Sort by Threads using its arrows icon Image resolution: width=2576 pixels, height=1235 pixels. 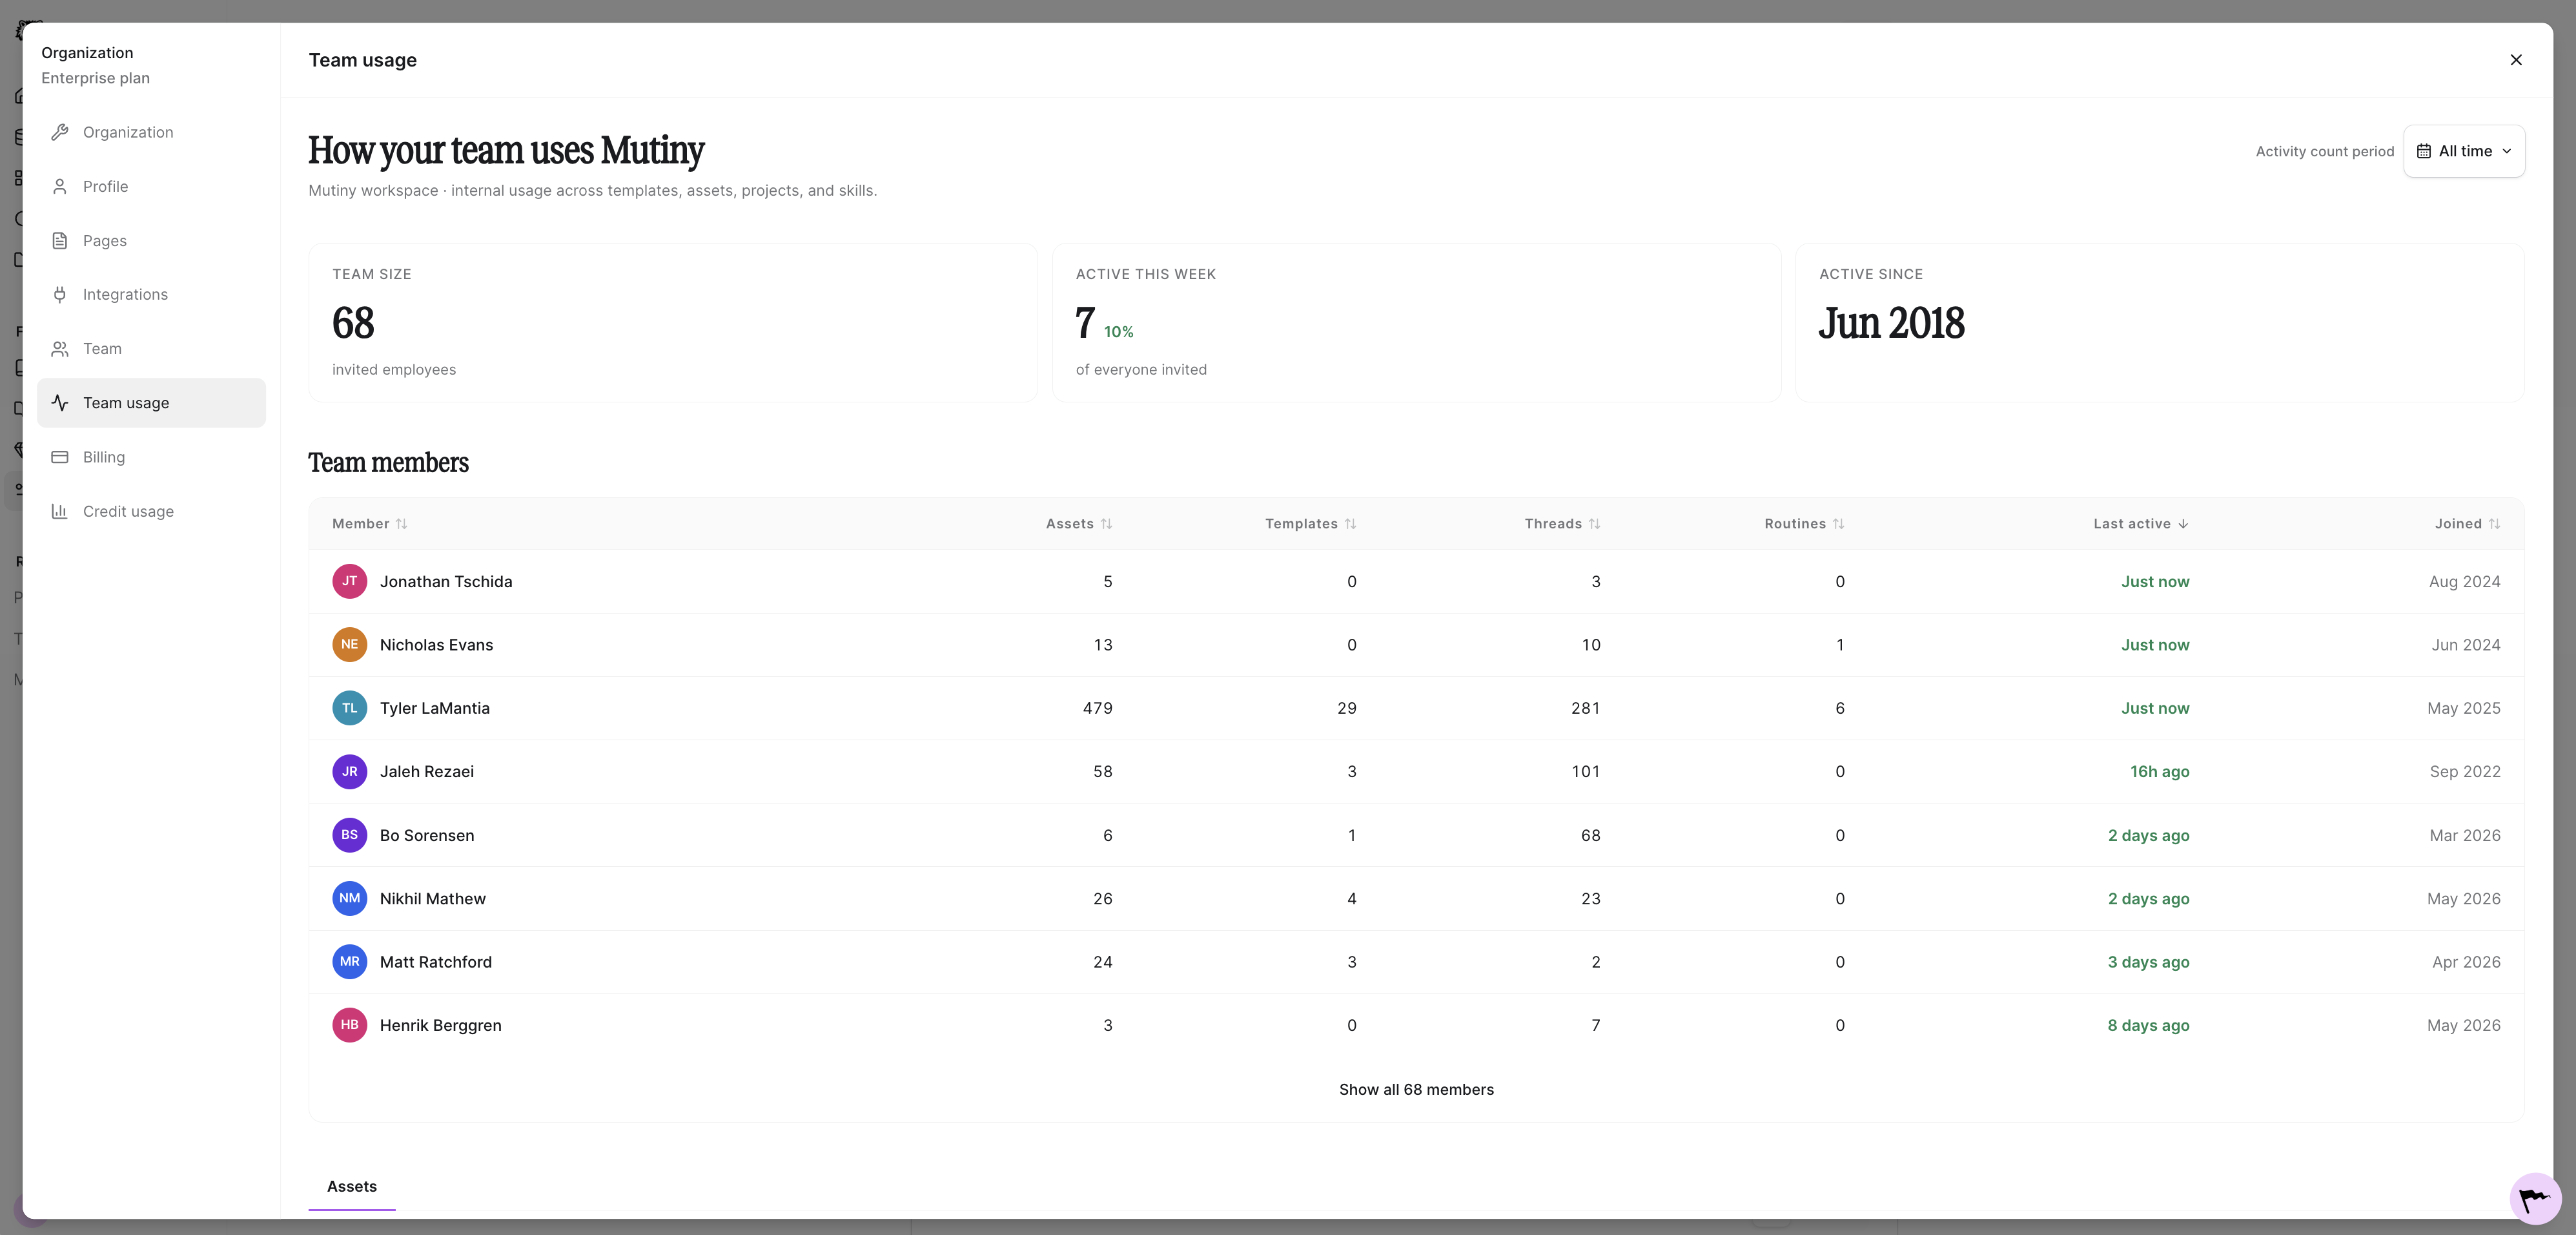coord(1594,523)
